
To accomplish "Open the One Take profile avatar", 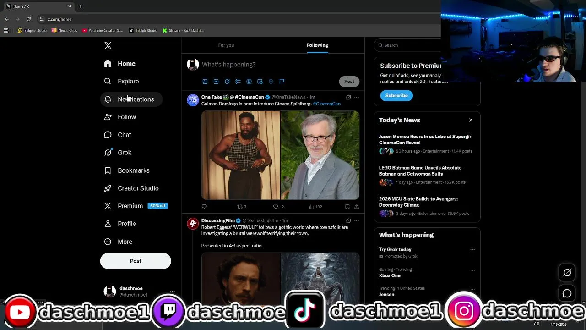I will tap(193, 100).
